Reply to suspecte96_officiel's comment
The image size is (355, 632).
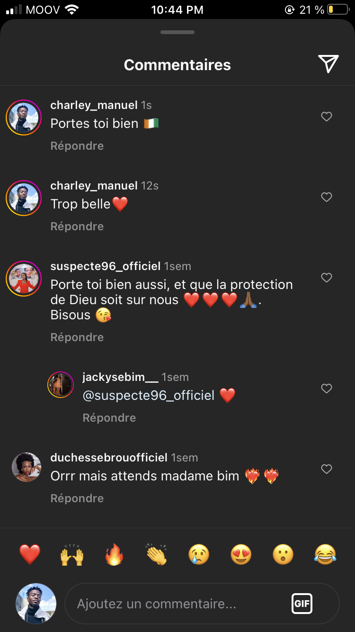77,337
